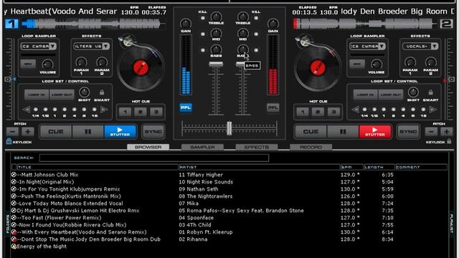Pause deck 2 playback

pos(343,132)
